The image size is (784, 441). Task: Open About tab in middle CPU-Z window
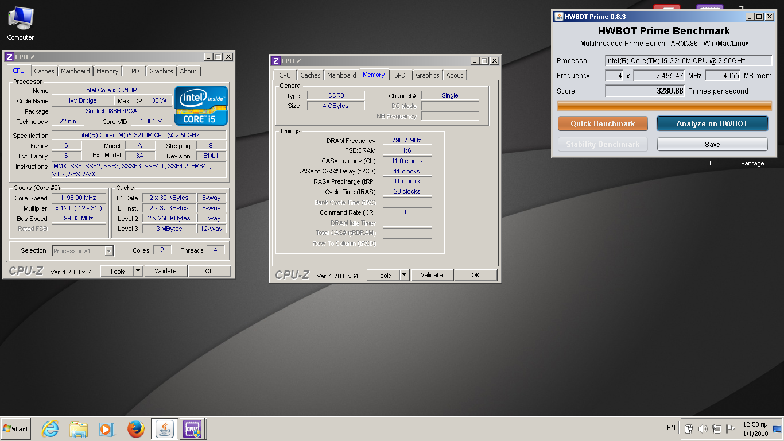(x=455, y=75)
